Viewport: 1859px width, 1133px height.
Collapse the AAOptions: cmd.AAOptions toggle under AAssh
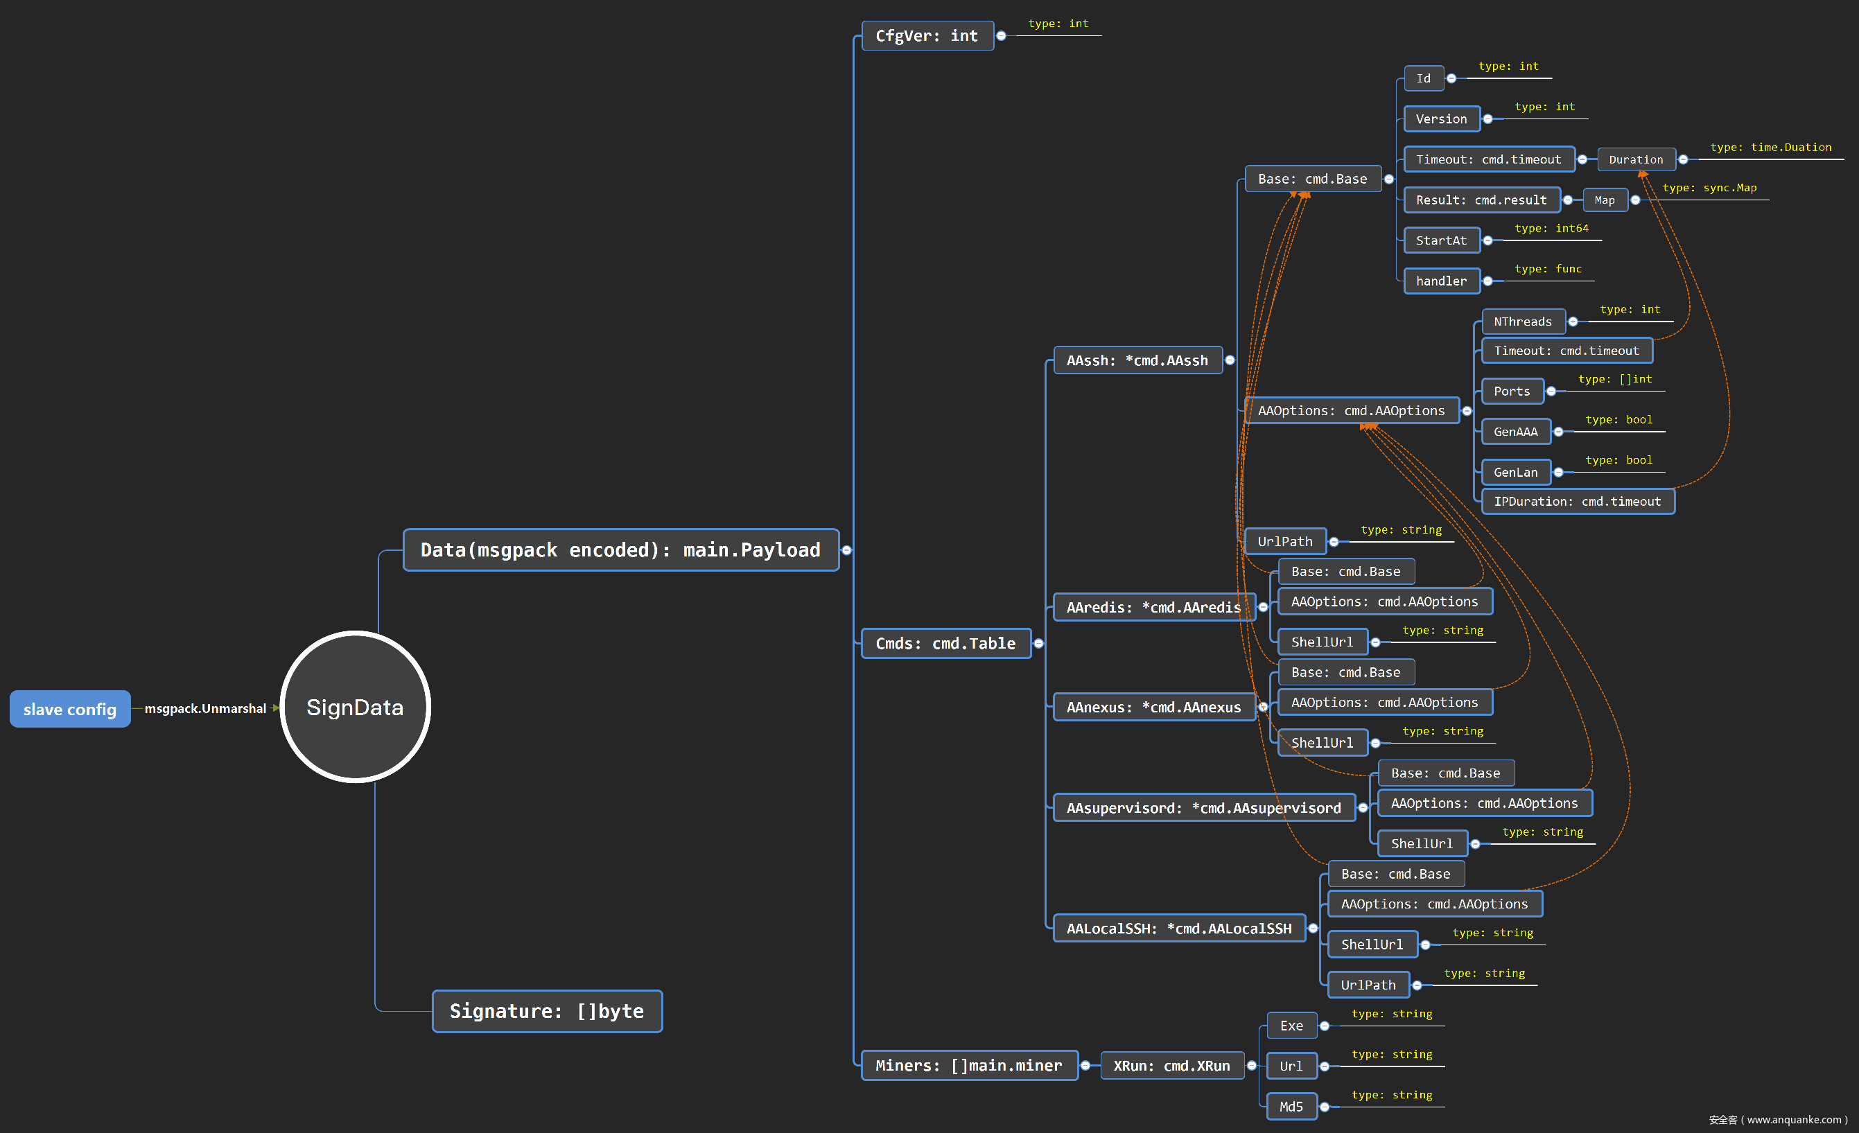(1467, 411)
